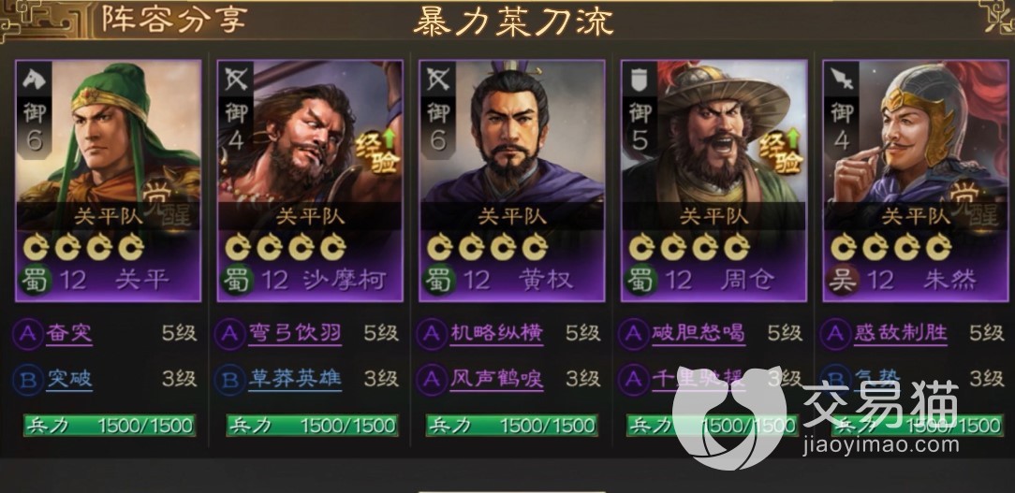Open the 风声鹤唳 skill link
This screenshot has height=493, width=1015.
tap(496, 379)
